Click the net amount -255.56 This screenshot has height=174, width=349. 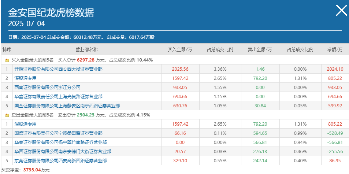[335, 152]
